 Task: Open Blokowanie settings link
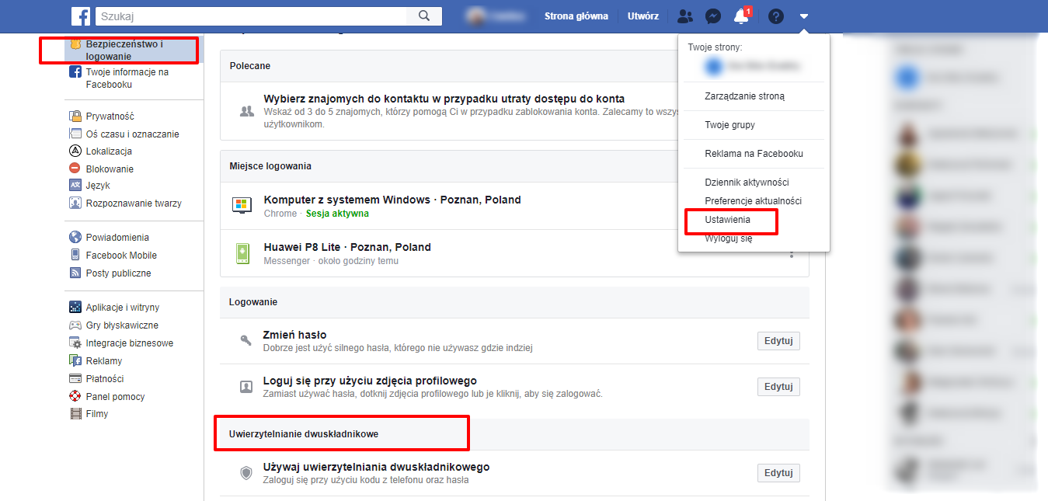(x=110, y=169)
